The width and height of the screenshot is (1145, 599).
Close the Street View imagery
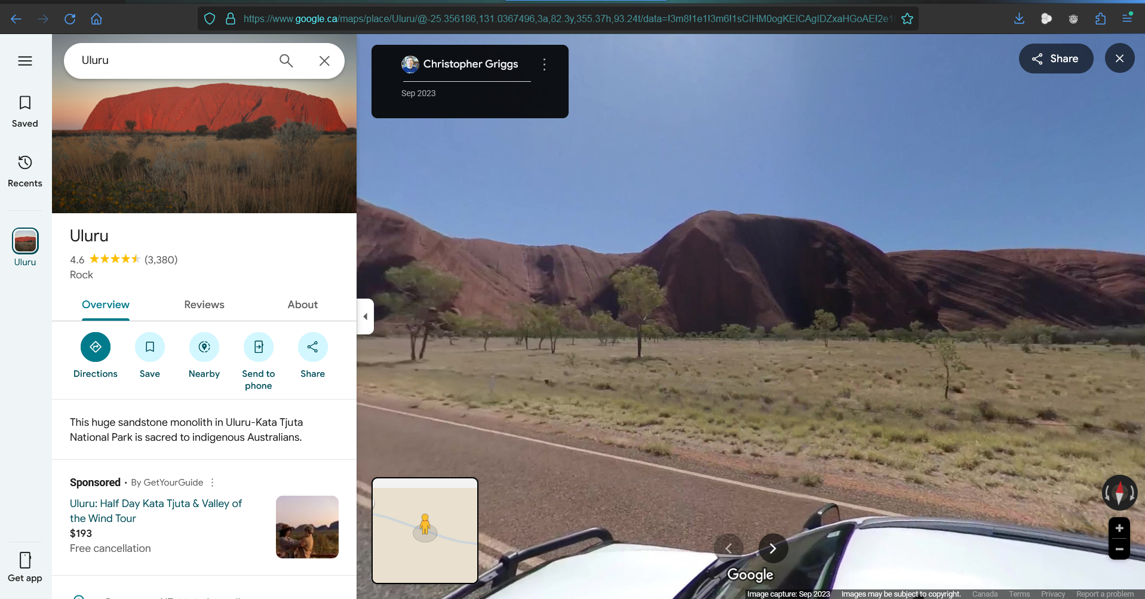tap(1120, 59)
